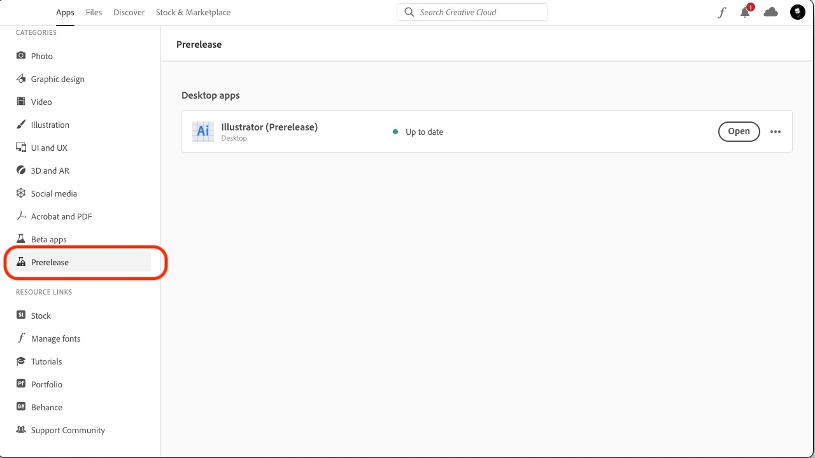The height and width of the screenshot is (458, 815).
Task: Open the Manage fonts link text
Action: (x=56, y=338)
